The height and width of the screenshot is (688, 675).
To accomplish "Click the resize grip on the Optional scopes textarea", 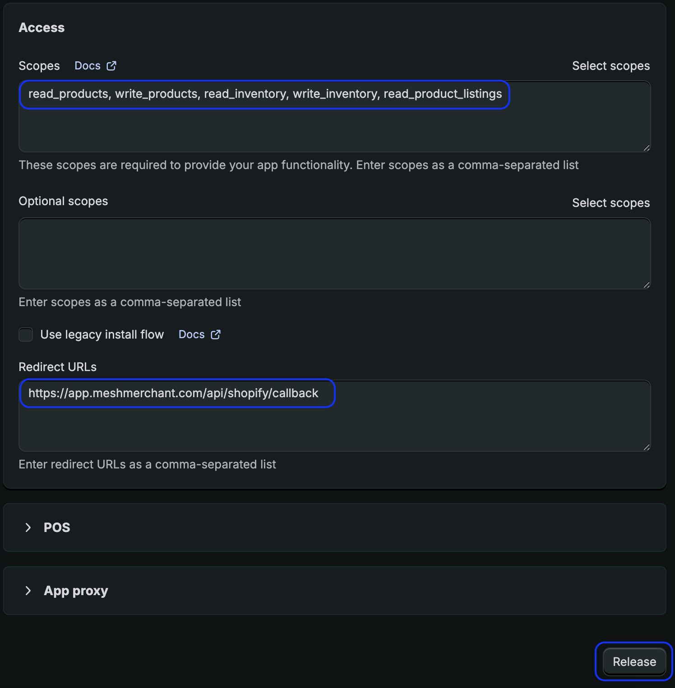I will (x=647, y=284).
